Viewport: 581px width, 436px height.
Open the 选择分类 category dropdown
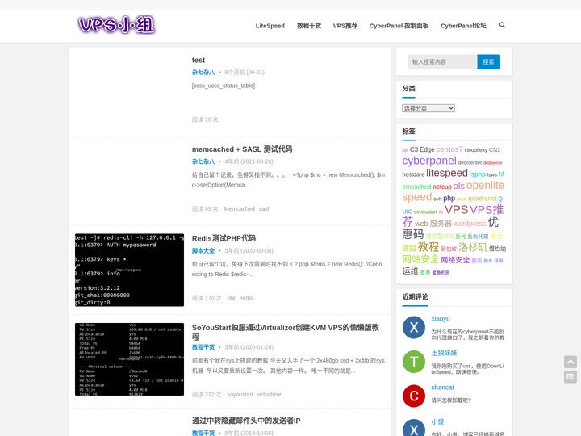click(428, 108)
